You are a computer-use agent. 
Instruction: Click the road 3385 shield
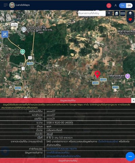pyautogui.click(x=15, y=25)
